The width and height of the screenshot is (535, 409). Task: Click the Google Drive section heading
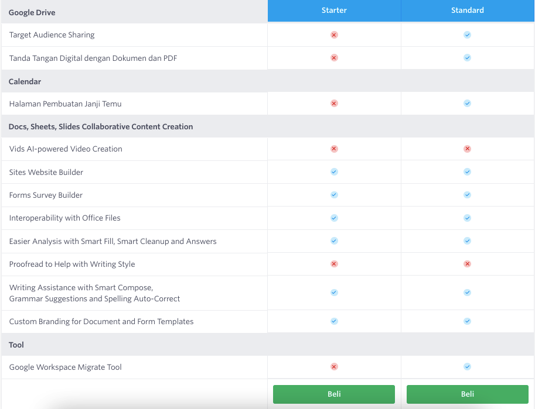32,13
